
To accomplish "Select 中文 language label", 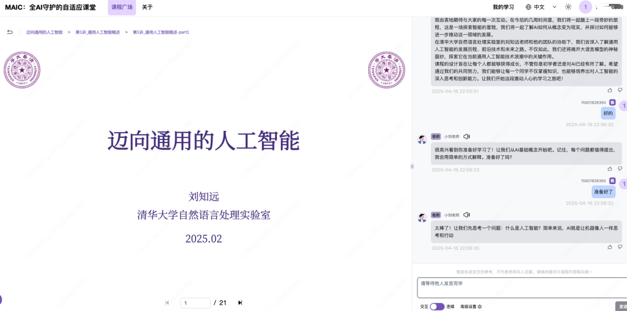I will 539,7.
